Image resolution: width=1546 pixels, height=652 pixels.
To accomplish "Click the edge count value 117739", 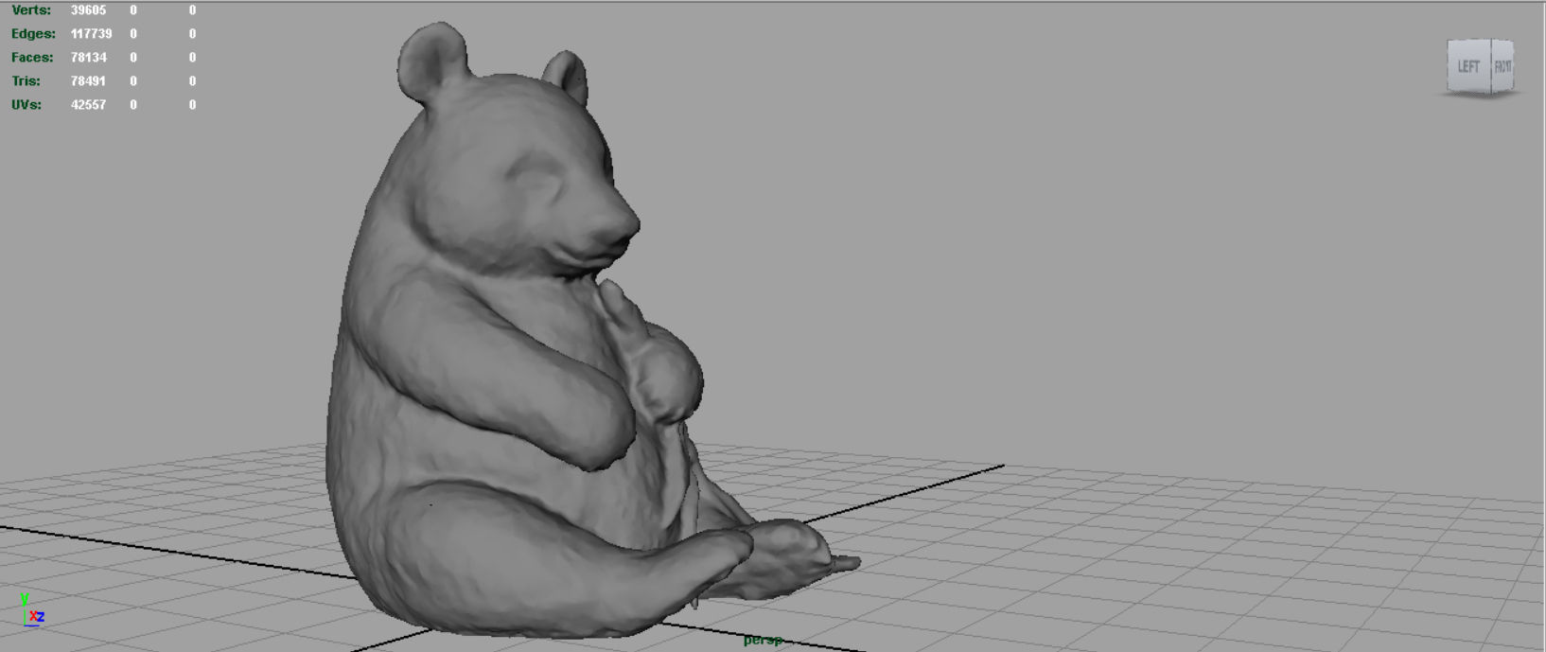I will 92,34.
